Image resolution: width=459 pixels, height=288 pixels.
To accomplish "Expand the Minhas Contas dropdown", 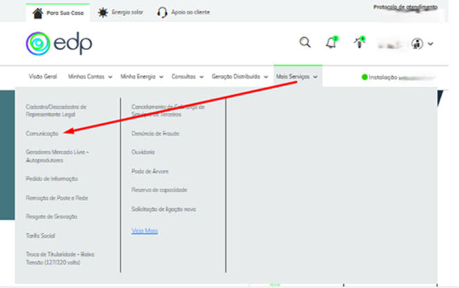I will pyautogui.click(x=89, y=76).
